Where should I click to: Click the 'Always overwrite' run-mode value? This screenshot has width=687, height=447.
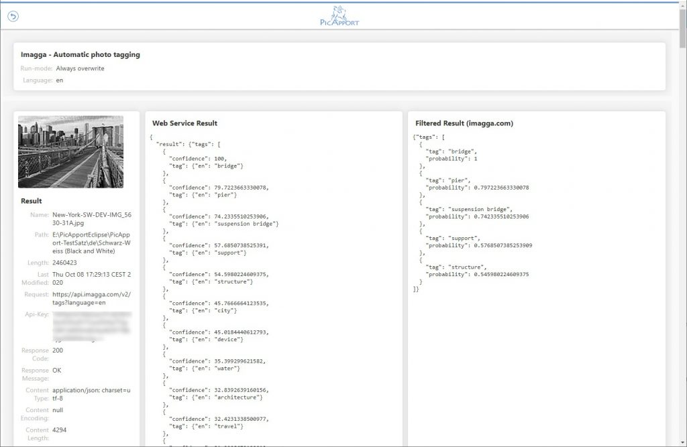coord(80,68)
